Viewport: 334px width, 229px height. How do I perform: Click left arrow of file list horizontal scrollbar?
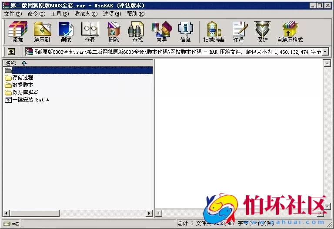pos(7,213)
